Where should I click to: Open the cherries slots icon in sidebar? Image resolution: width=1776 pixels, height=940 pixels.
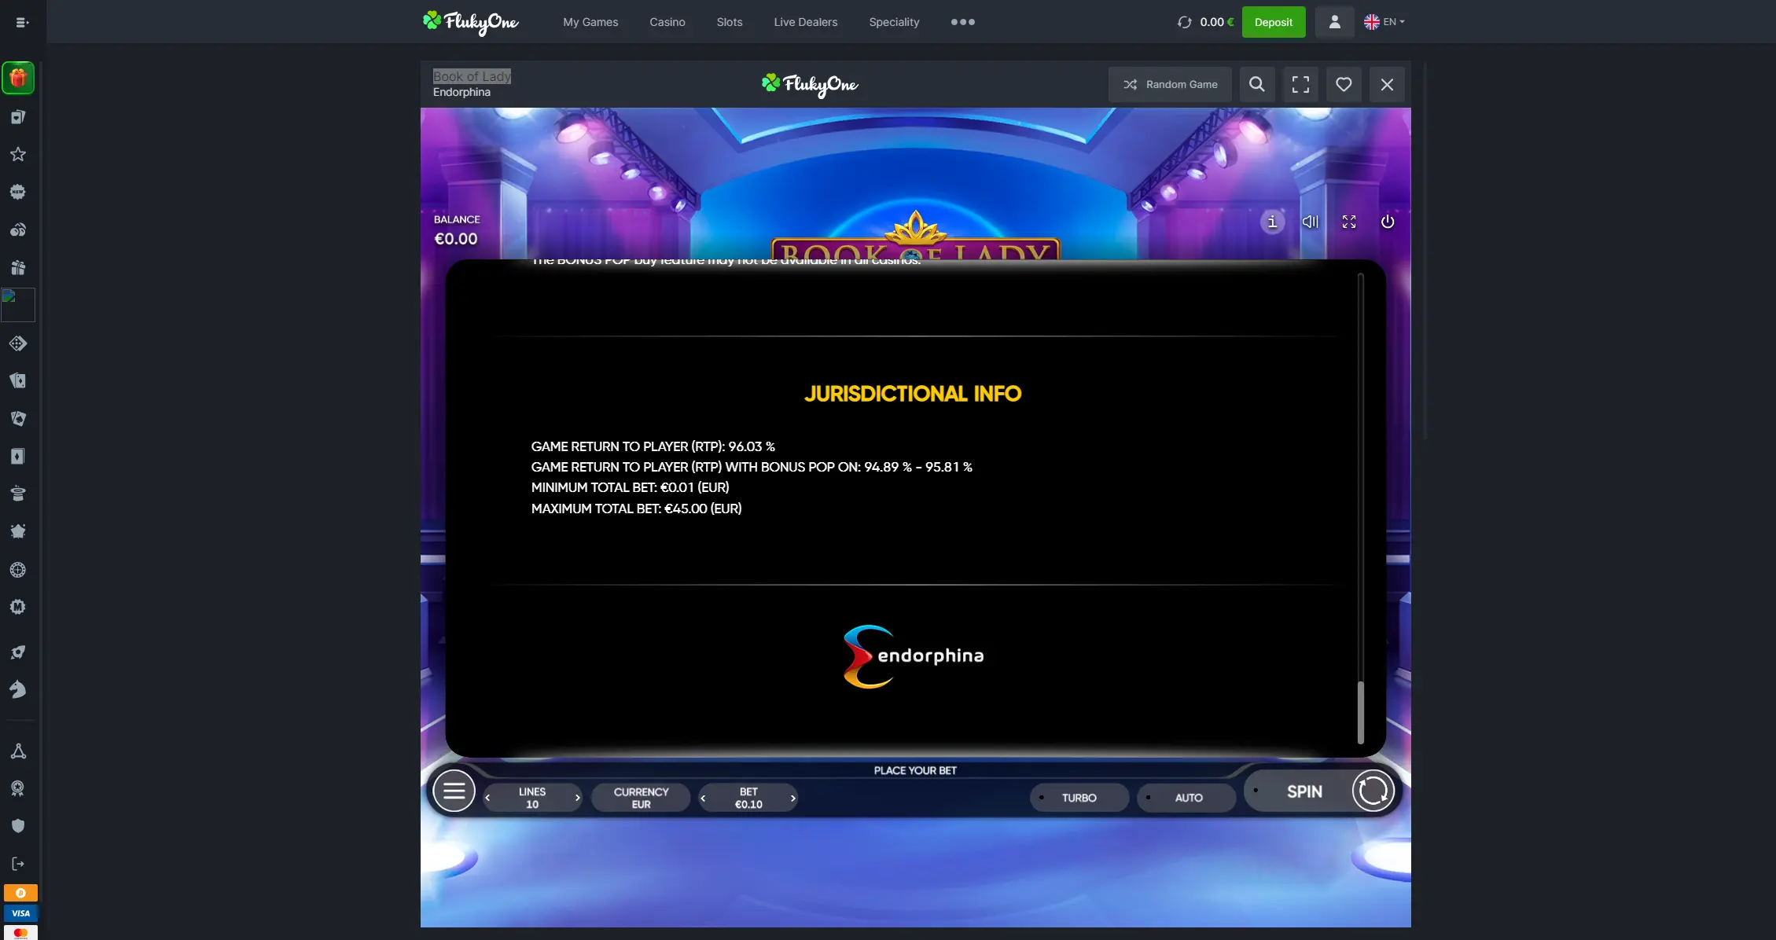coord(18,229)
